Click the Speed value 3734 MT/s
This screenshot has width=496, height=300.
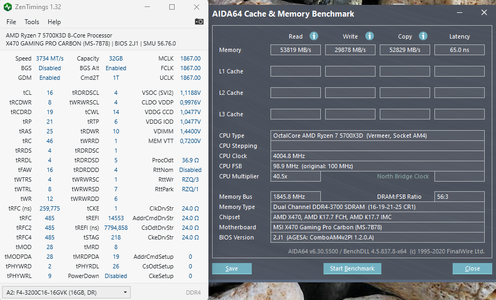click(50, 58)
